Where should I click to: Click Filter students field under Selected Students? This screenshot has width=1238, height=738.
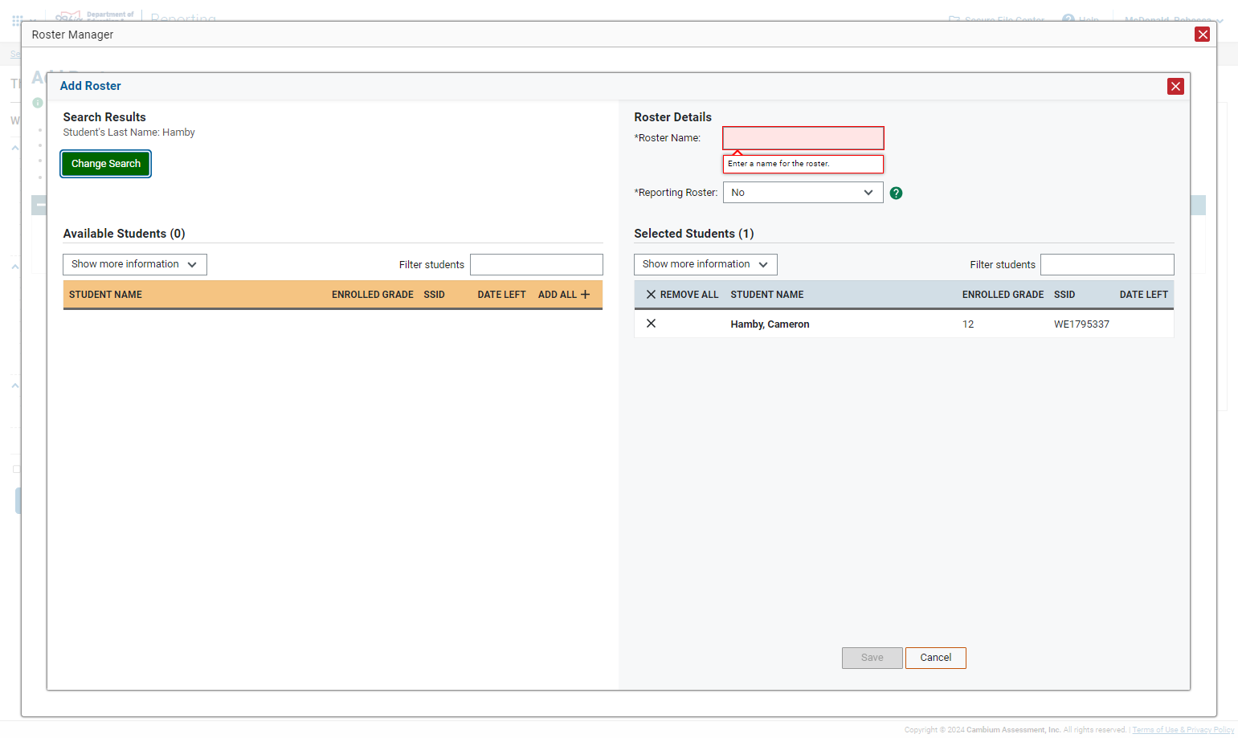pos(1107,265)
